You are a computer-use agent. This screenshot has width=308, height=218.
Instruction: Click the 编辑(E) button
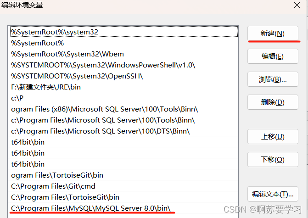point(273,56)
